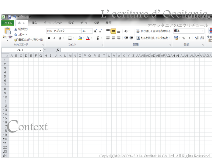Increase decimal places icon

197,38
